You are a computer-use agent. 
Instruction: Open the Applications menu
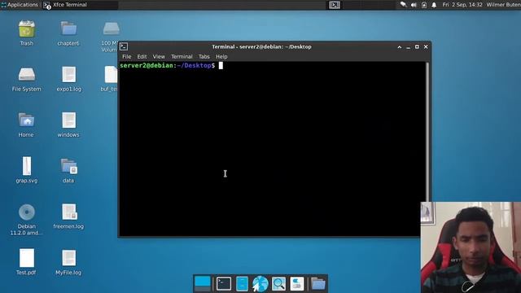click(20, 5)
